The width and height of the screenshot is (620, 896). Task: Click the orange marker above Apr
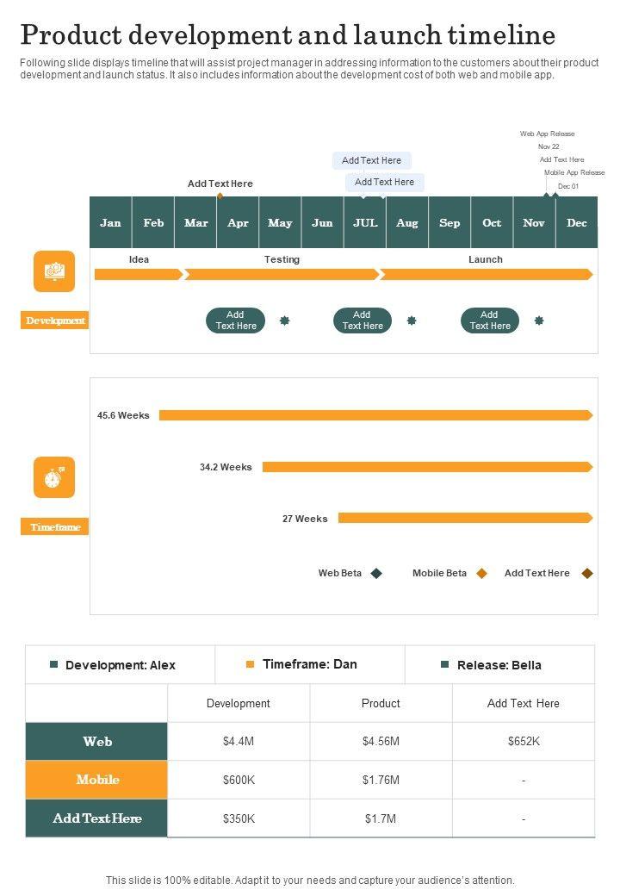tap(220, 196)
